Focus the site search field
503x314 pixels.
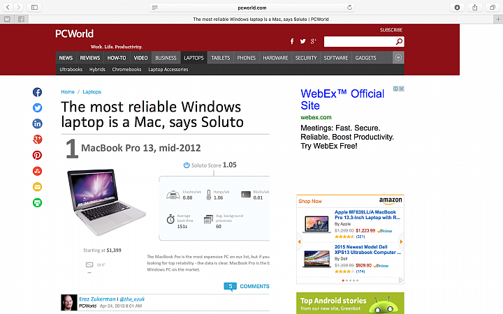coord(359,42)
